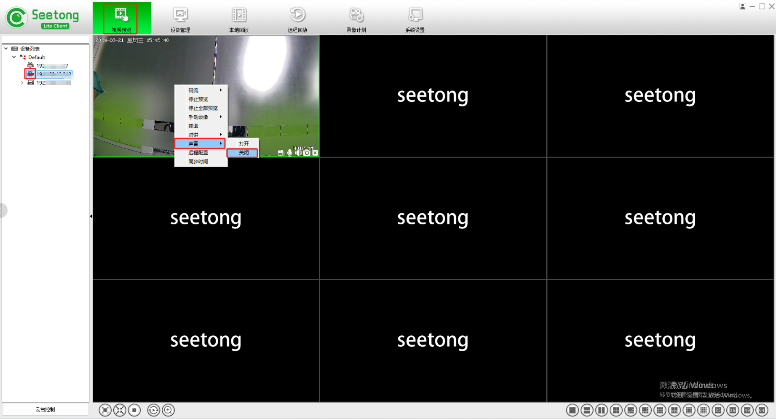
Task: Open the 视频预览 video preview tab
Action: tap(121, 19)
